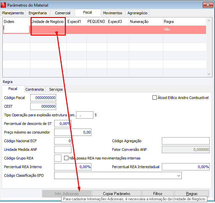Image resolution: width=215 pixels, height=203 pixels.
Task: Click the Copiar Parâmetro button
Action: coord(117,194)
